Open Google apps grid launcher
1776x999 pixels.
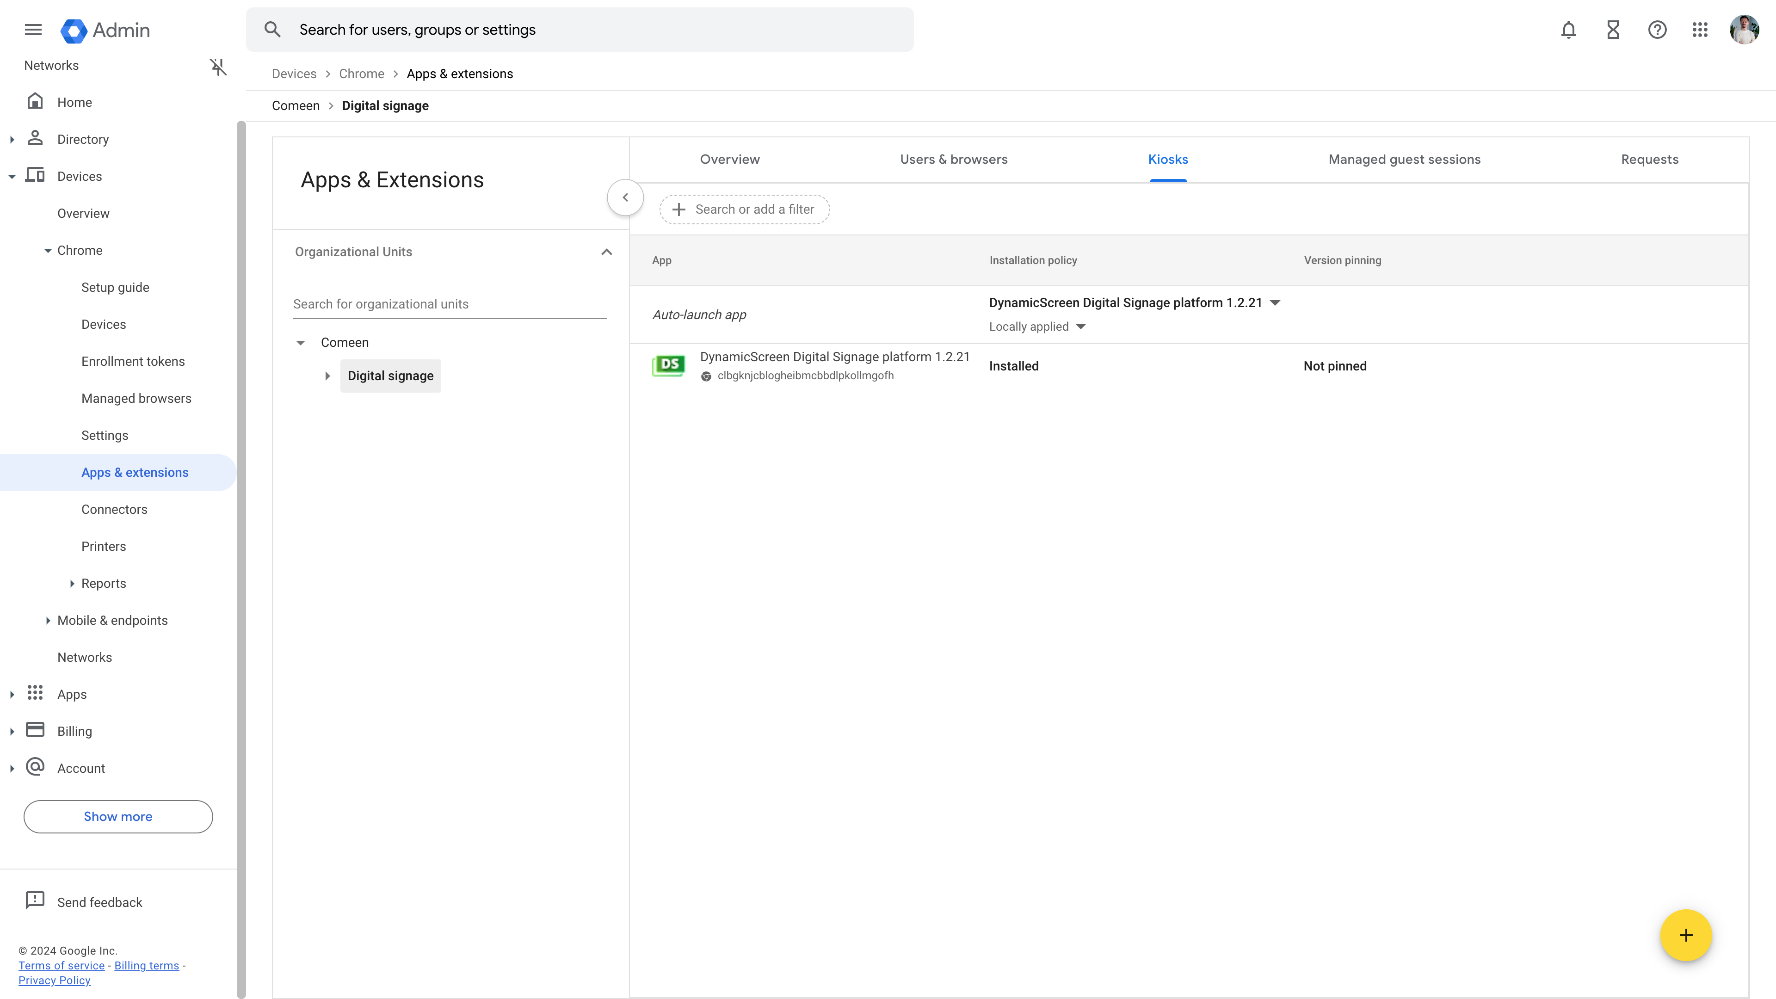pos(1700,30)
